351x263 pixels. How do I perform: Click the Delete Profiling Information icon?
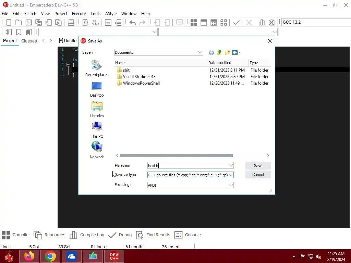click(271, 22)
